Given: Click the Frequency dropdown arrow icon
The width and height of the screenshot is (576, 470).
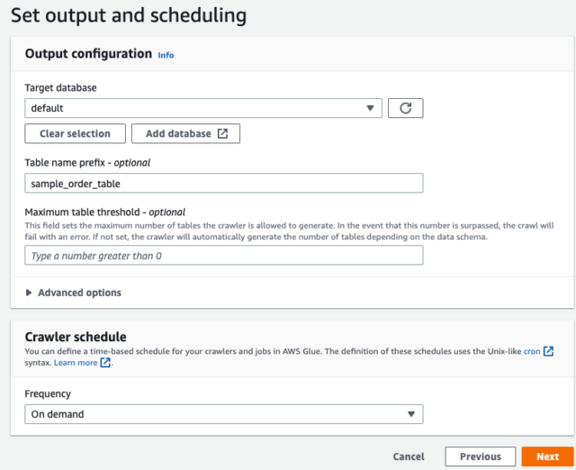Looking at the screenshot, I should [410, 414].
